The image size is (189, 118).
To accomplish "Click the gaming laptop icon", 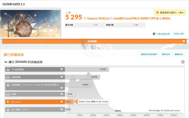I will [8, 77].
